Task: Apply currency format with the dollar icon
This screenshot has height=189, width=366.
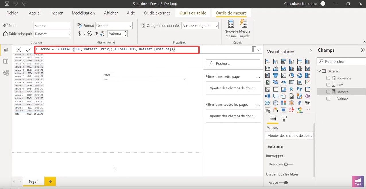Action: tap(80, 34)
